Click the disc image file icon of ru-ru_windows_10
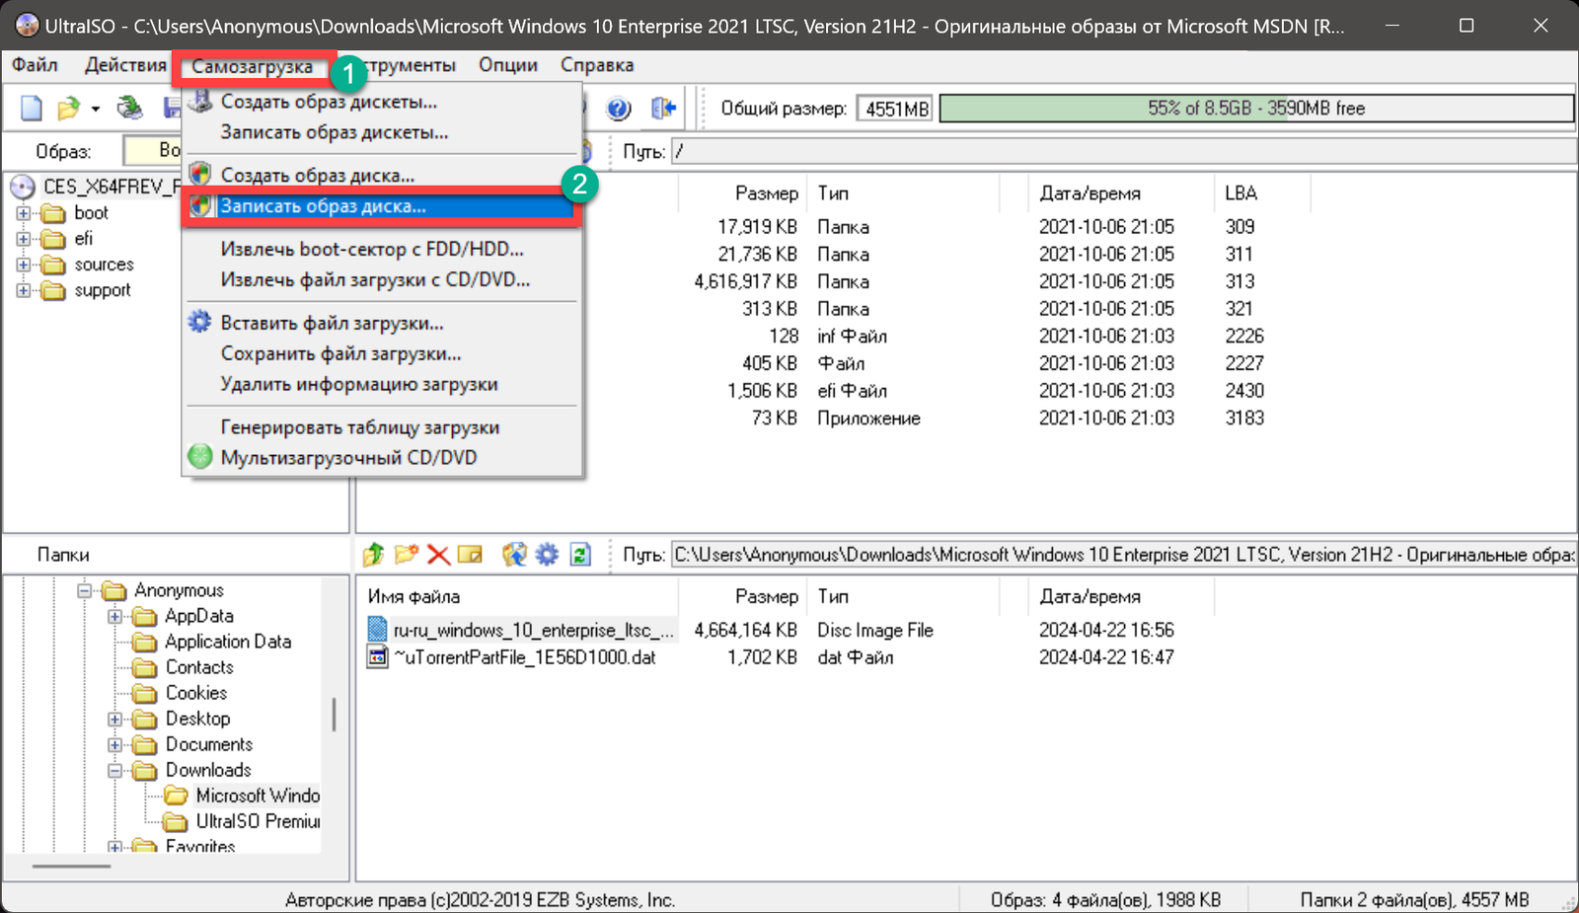 pos(377,630)
